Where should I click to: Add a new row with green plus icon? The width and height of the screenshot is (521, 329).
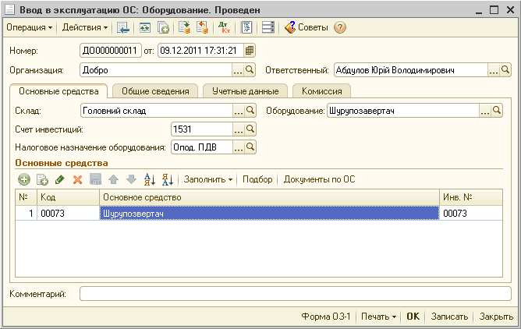(24, 179)
